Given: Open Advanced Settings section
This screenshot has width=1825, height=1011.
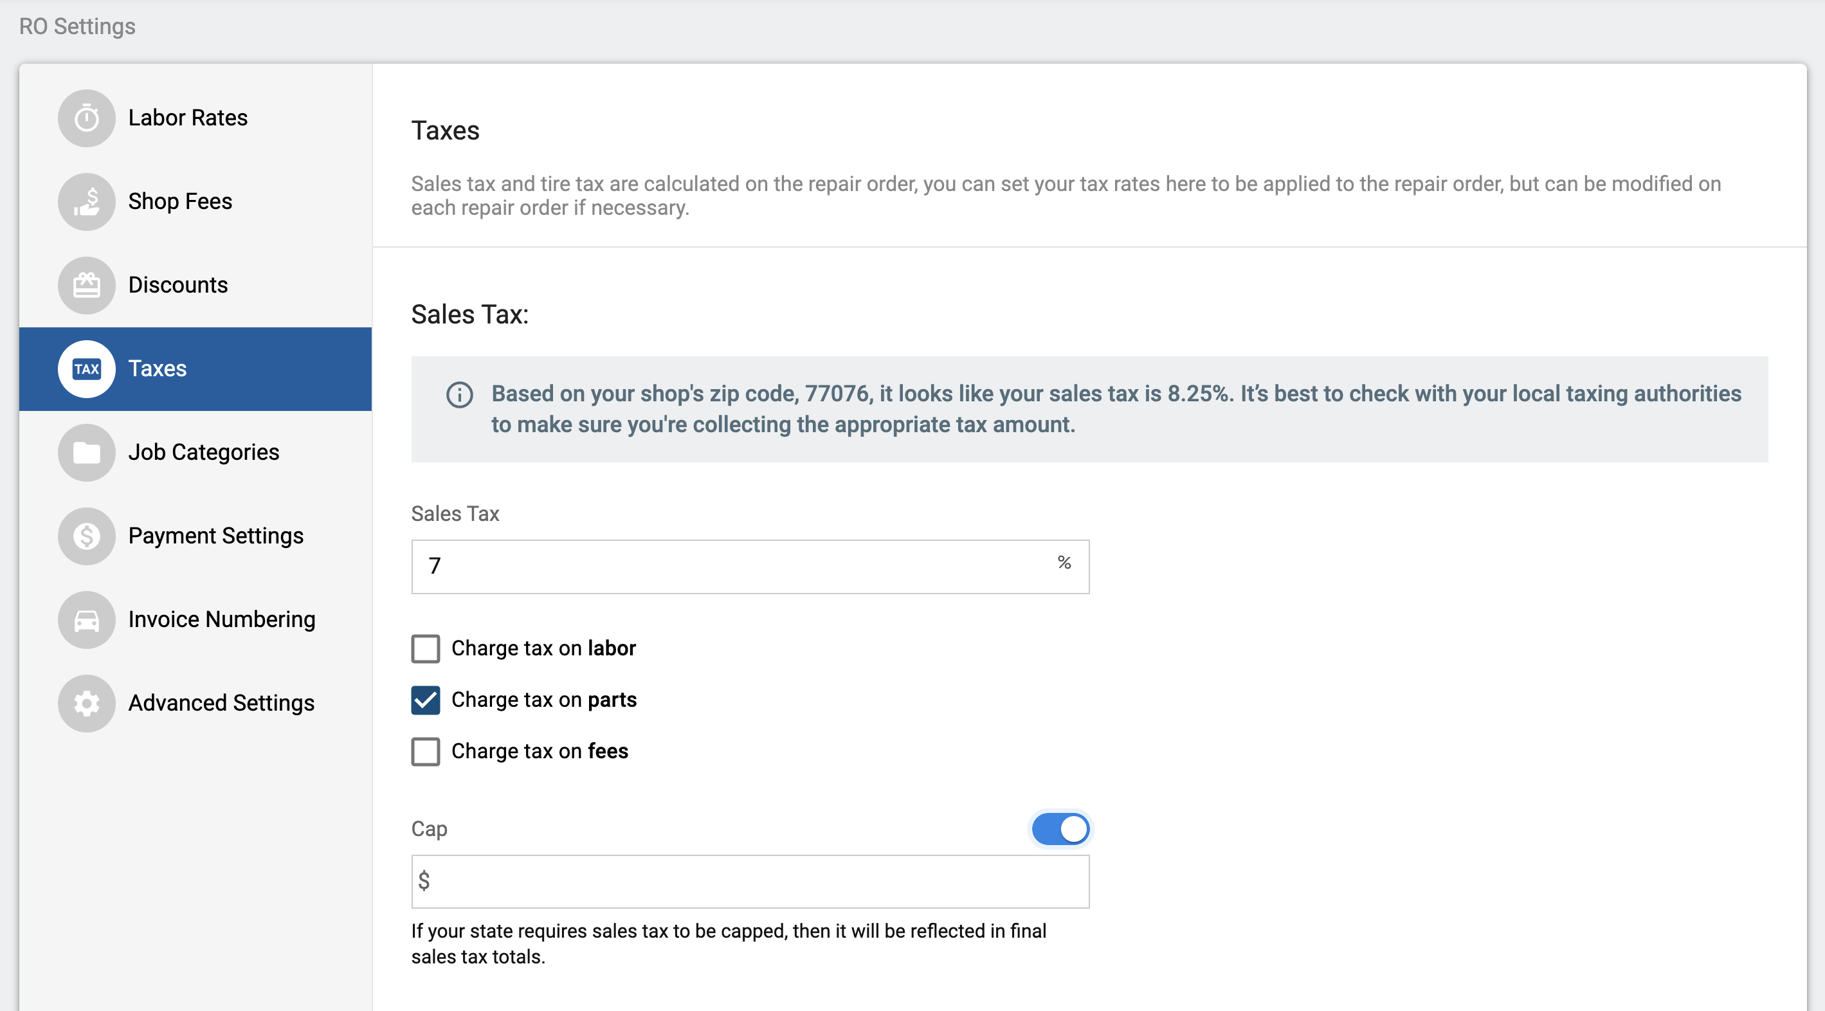Looking at the screenshot, I should pos(195,703).
